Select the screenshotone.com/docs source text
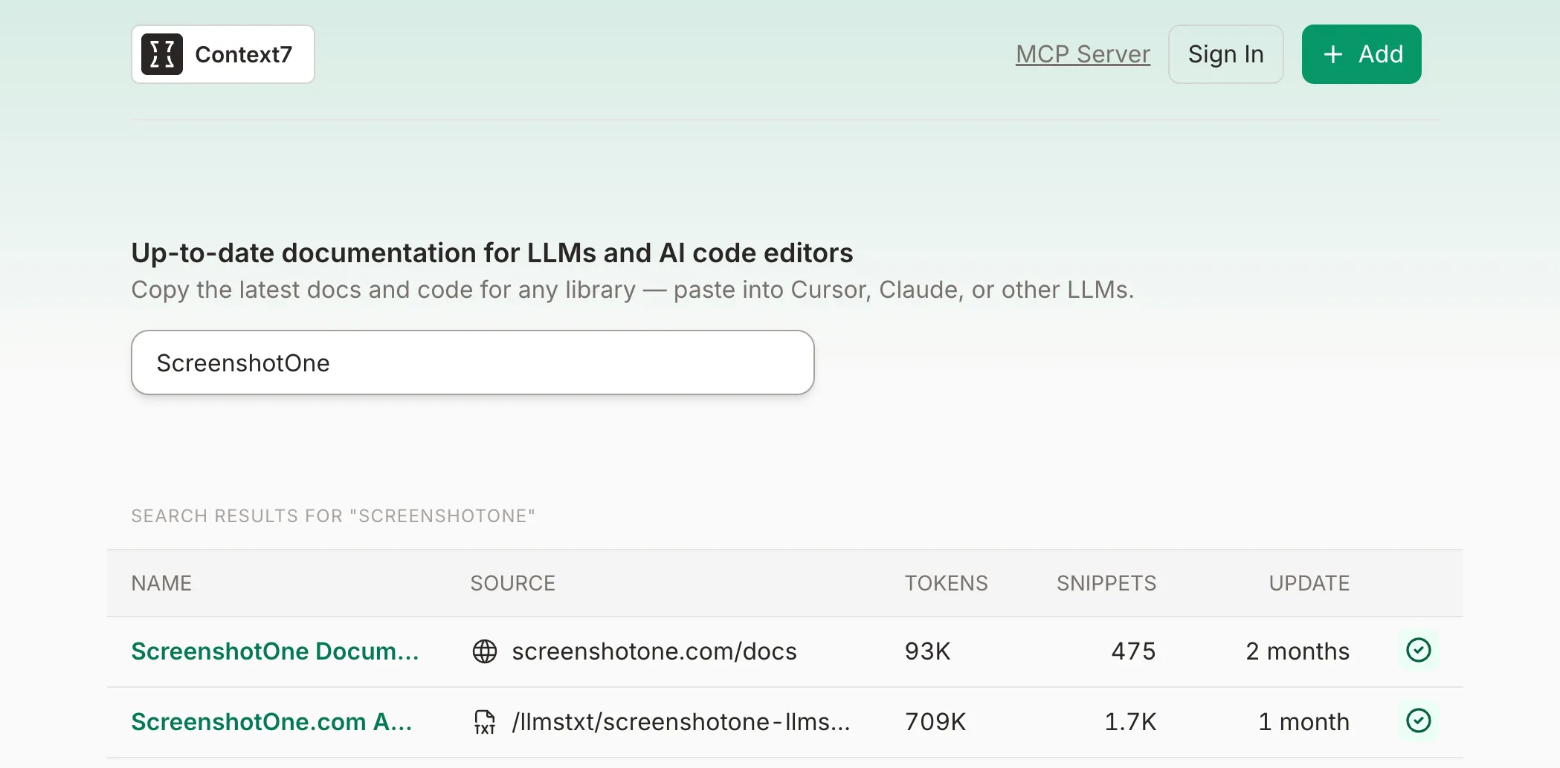1560x768 pixels. 654,651
